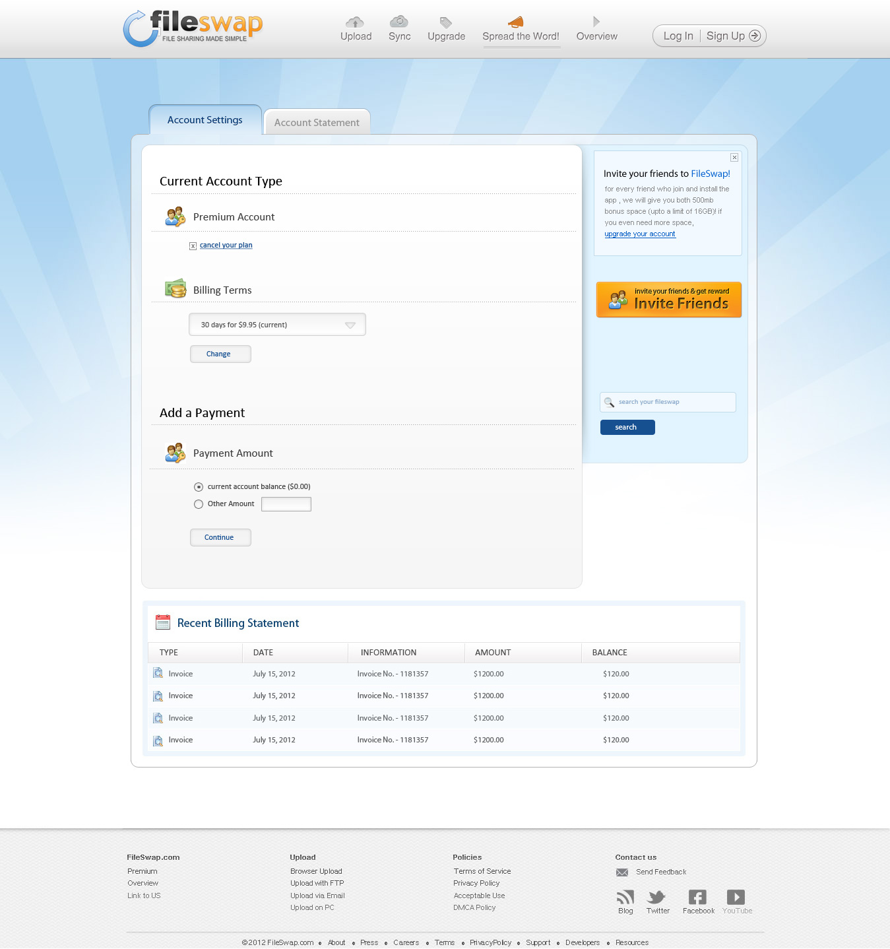Click the Spread the Word megaphone icon
This screenshot has height=949, width=890.
516,22
